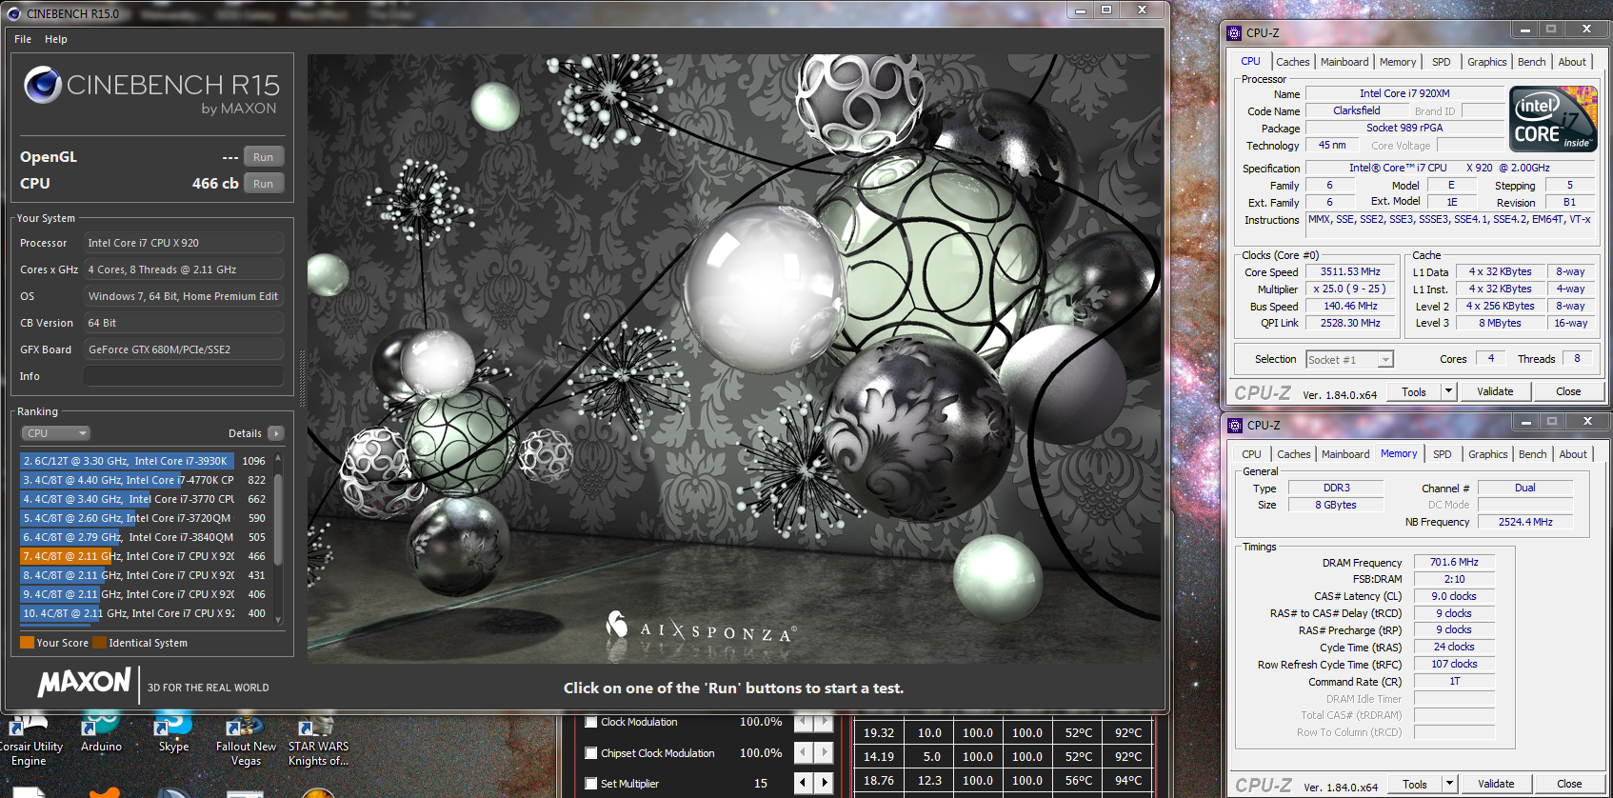The width and height of the screenshot is (1613, 798).
Task: Open the CPU ranking type dropdown
Action: coord(56,433)
